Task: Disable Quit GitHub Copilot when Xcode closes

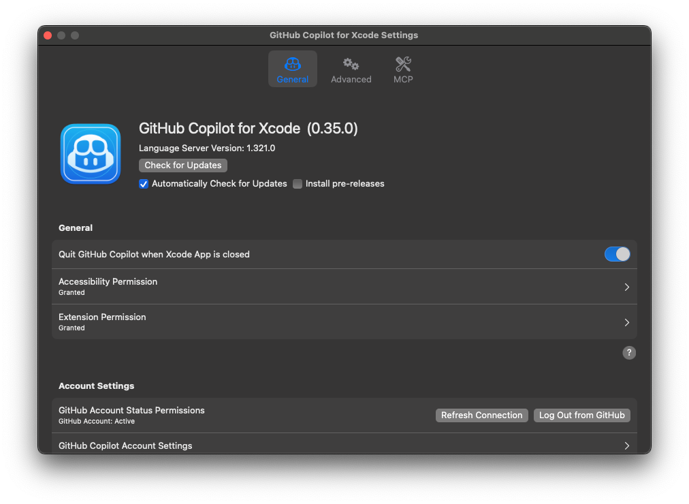Action: coord(617,253)
